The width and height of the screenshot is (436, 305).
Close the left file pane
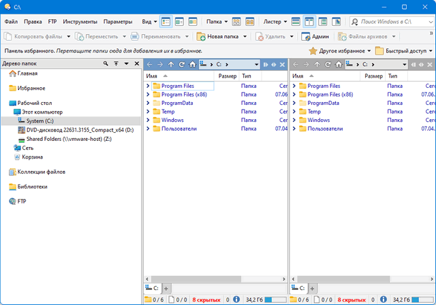tap(282, 65)
